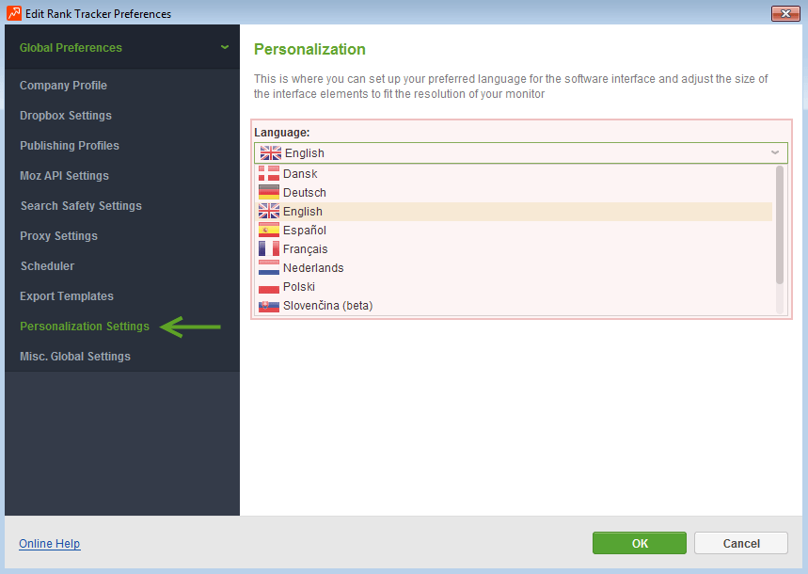808x574 pixels.
Task: Click the Cancel button
Action: pyautogui.click(x=741, y=543)
